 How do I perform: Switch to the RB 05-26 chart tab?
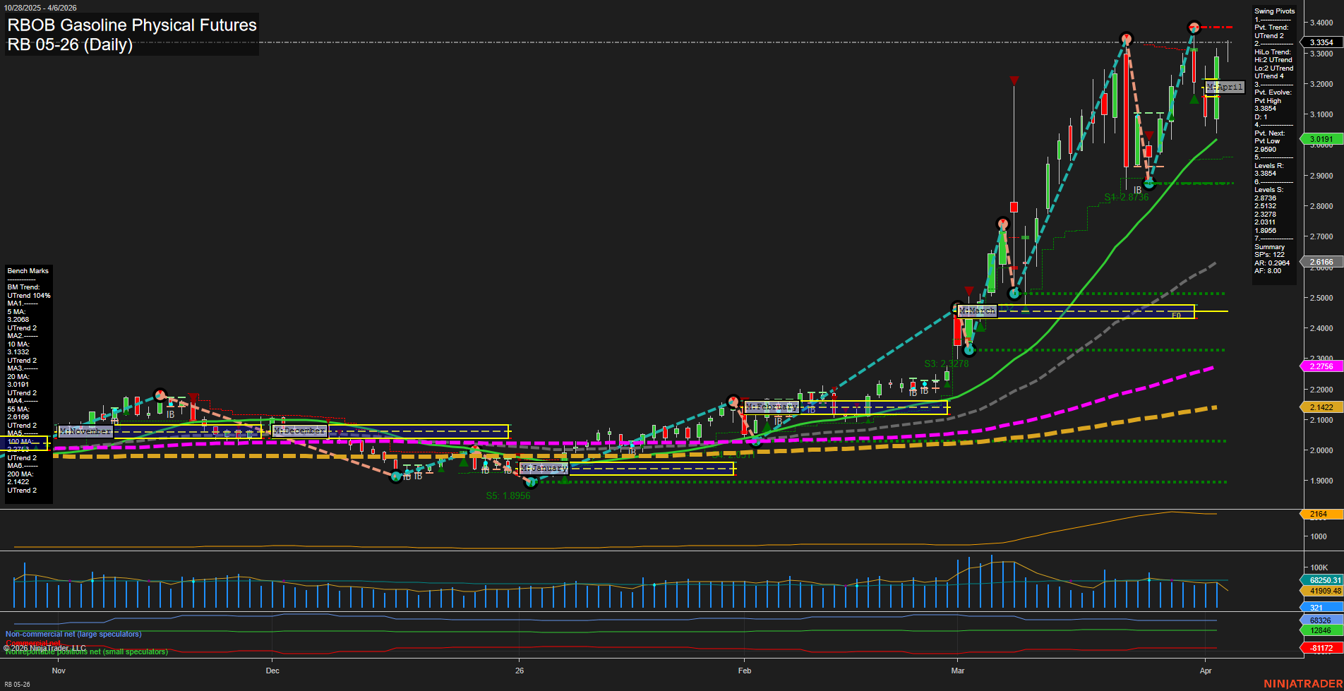click(16, 684)
